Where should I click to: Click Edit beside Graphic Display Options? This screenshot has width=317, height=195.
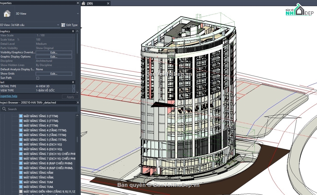(54, 56)
